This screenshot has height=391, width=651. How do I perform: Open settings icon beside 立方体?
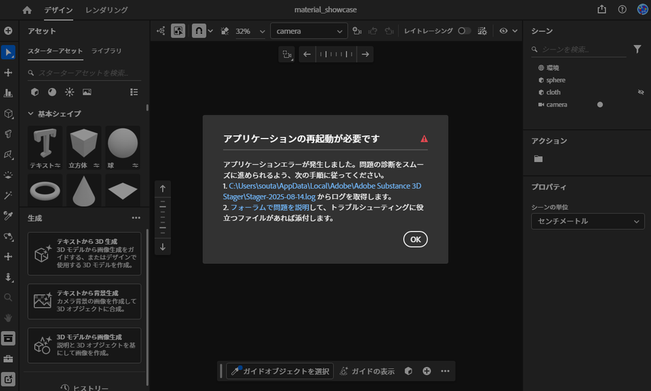coord(96,165)
